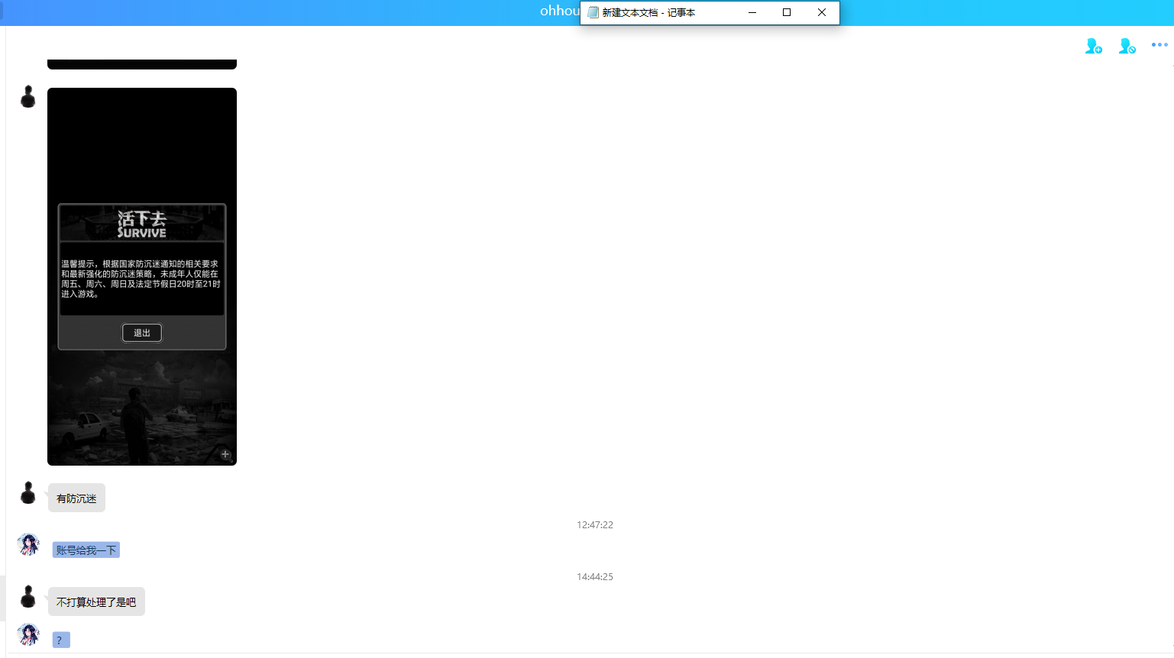Viewport: 1174px width, 658px height.
Task: Click the add contact icon at top right
Action: pyautogui.click(x=1094, y=46)
